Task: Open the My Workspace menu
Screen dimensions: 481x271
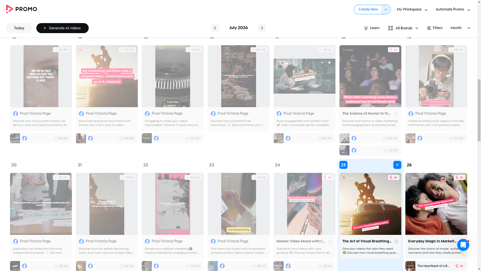Action: pos(412,10)
